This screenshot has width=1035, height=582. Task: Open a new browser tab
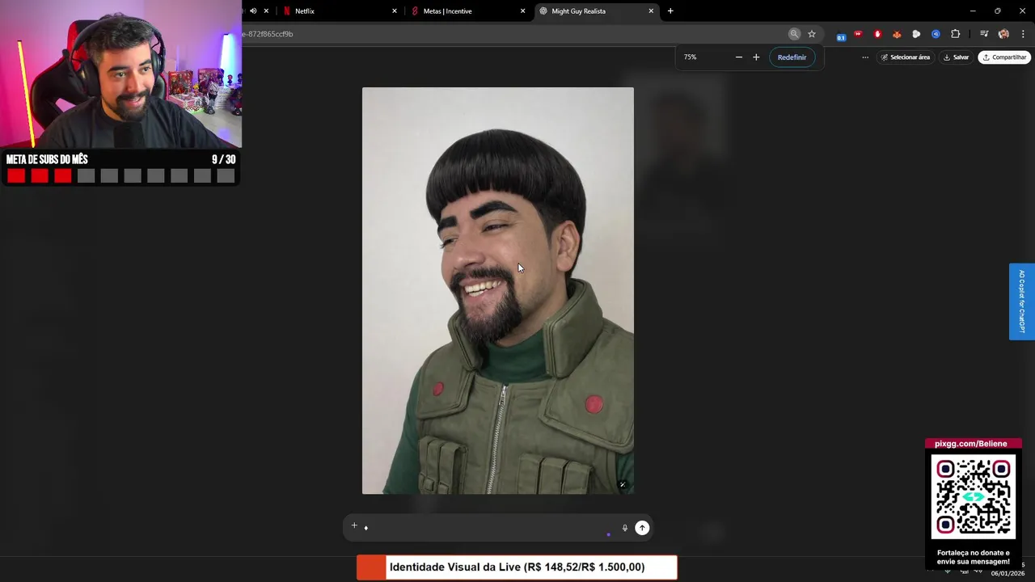point(670,11)
